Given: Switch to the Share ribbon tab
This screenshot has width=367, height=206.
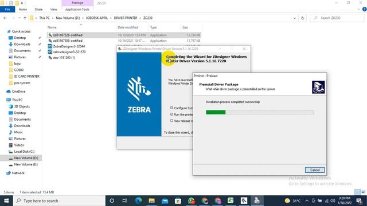Looking at the screenshot, I should click(38, 9).
